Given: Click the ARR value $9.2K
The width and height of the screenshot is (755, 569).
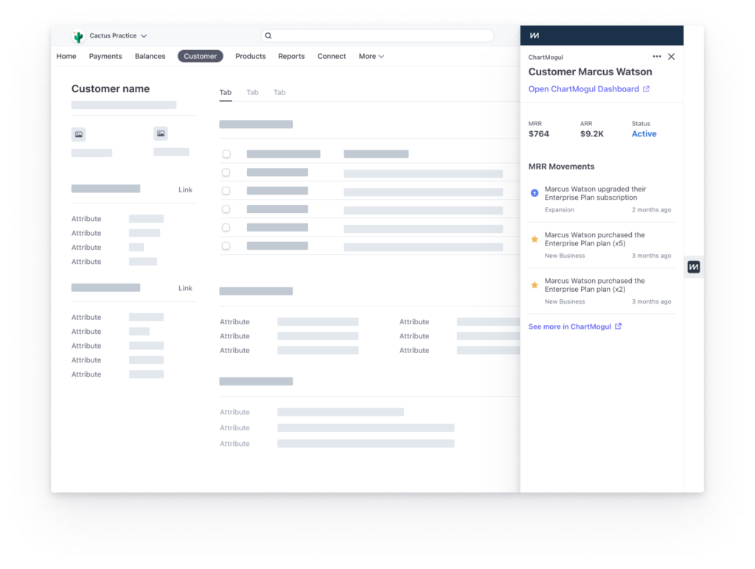Looking at the screenshot, I should (592, 134).
